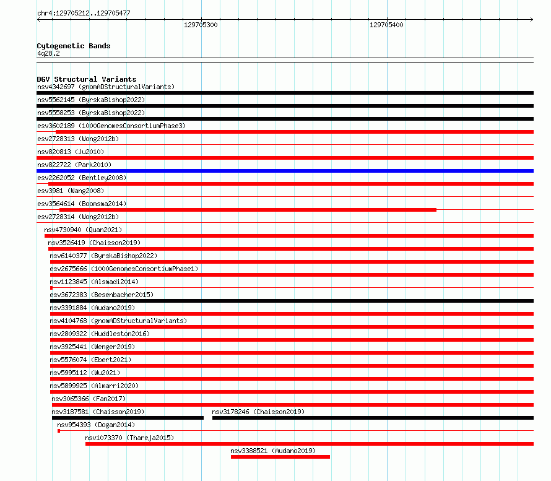
Task: Click the black nsv3178246 Chaisson2019 bar
Action: 373,418
